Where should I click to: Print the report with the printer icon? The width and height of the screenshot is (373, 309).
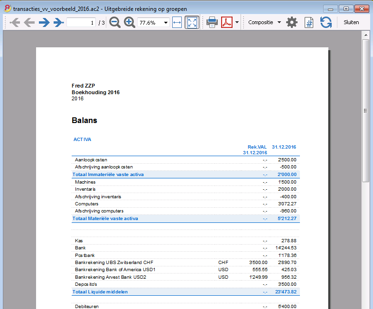[x=212, y=23]
